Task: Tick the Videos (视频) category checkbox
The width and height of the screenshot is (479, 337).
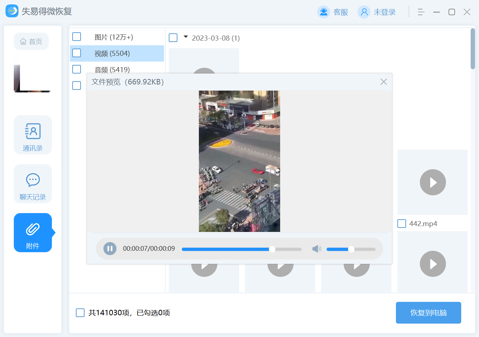Action: pos(77,53)
